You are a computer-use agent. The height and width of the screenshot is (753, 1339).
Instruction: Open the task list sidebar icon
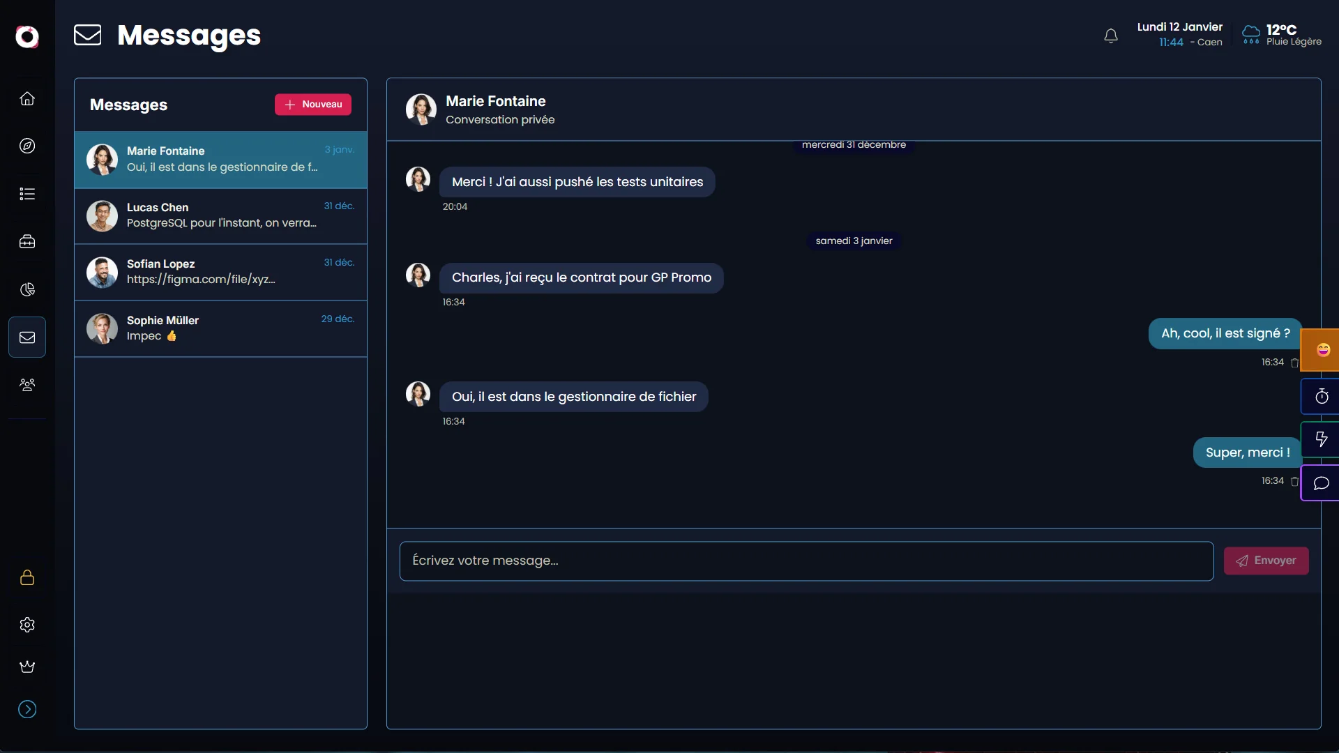[27, 194]
